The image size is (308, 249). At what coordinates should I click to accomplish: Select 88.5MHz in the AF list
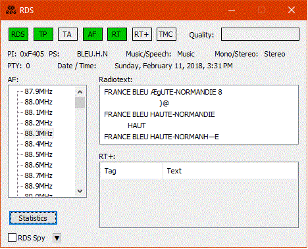[x=38, y=154]
